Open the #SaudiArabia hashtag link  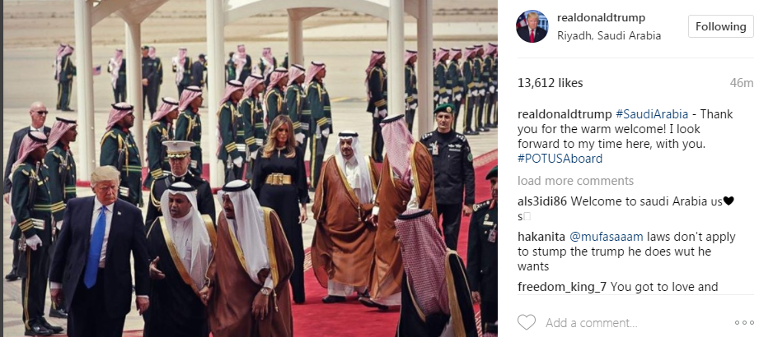(x=652, y=114)
